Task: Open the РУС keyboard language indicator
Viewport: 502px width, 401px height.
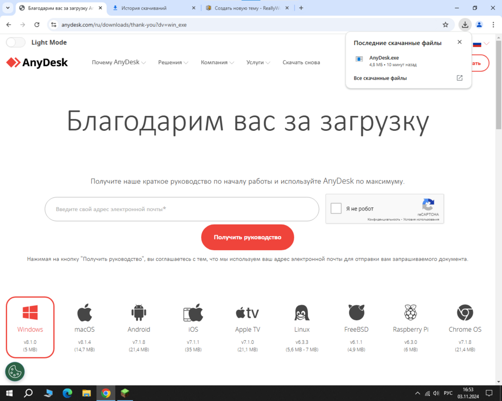Action: 448,393
